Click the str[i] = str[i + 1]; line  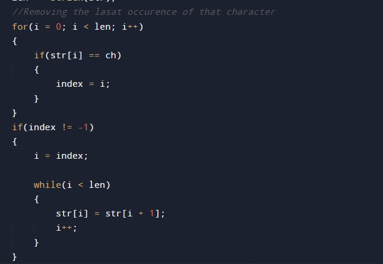[x=110, y=213]
